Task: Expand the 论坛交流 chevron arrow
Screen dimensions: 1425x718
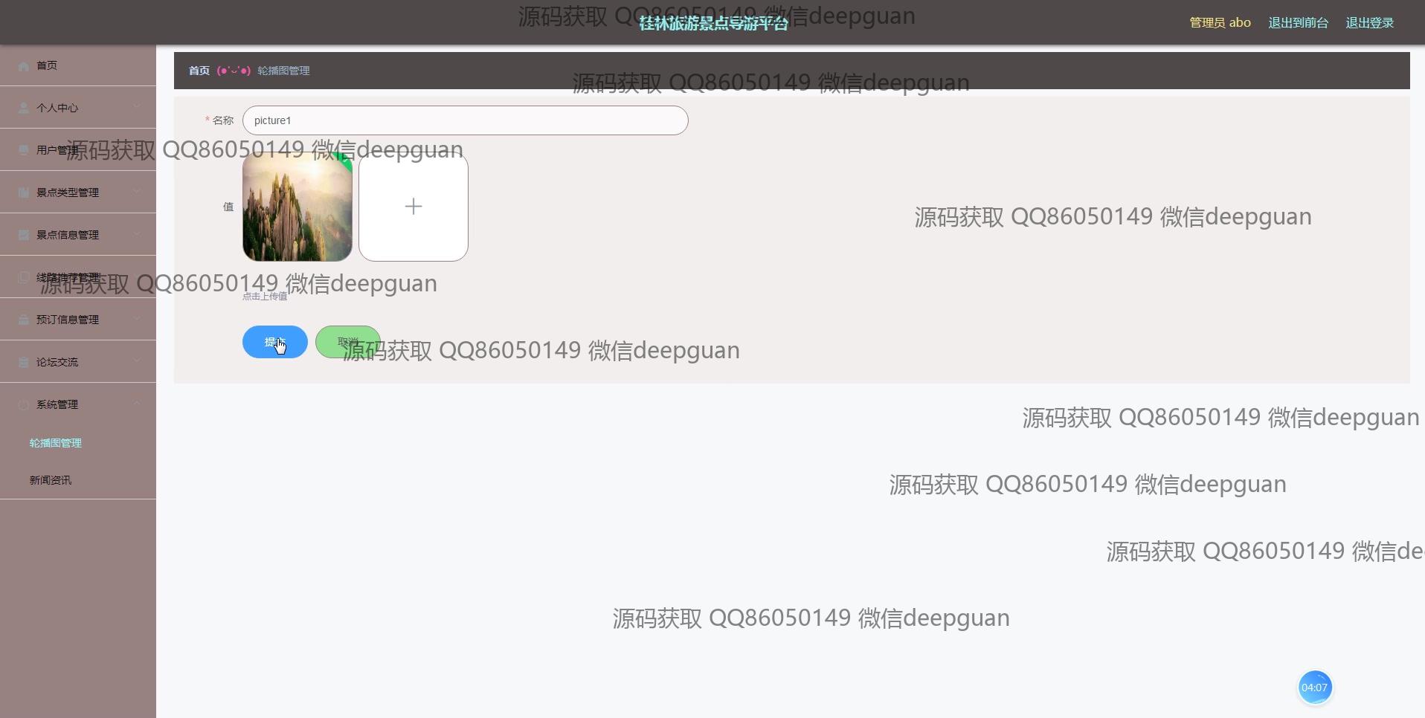Action: click(x=137, y=361)
